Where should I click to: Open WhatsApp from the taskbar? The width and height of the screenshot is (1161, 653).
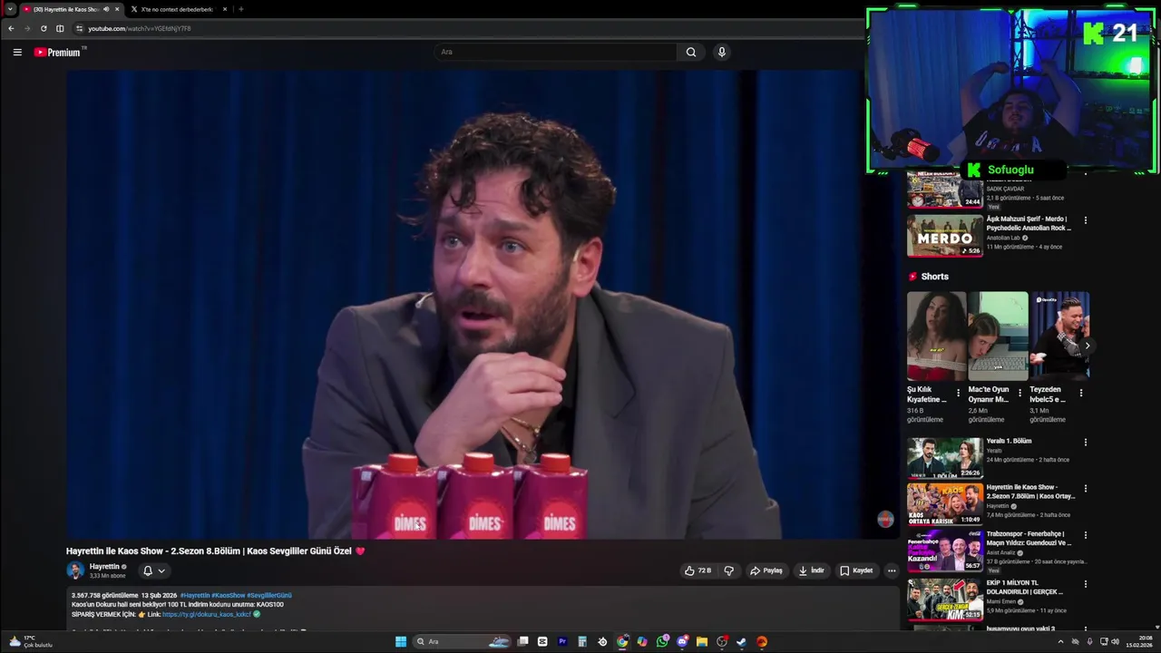pyautogui.click(x=662, y=642)
